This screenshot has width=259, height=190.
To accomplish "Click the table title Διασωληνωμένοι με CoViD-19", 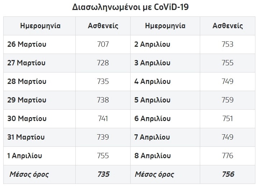I will coord(130,7).
